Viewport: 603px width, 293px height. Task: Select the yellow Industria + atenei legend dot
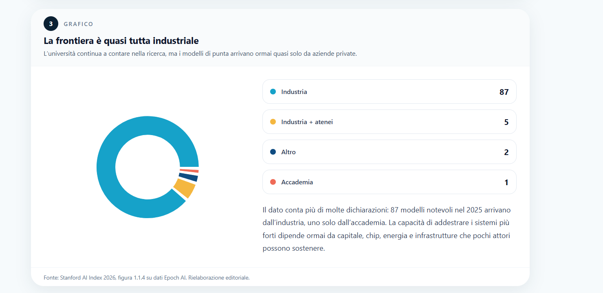273,122
